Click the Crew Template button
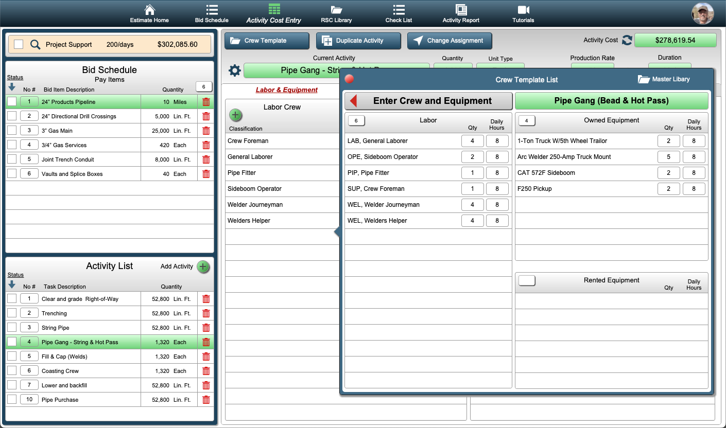The width and height of the screenshot is (726, 428). point(267,41)
